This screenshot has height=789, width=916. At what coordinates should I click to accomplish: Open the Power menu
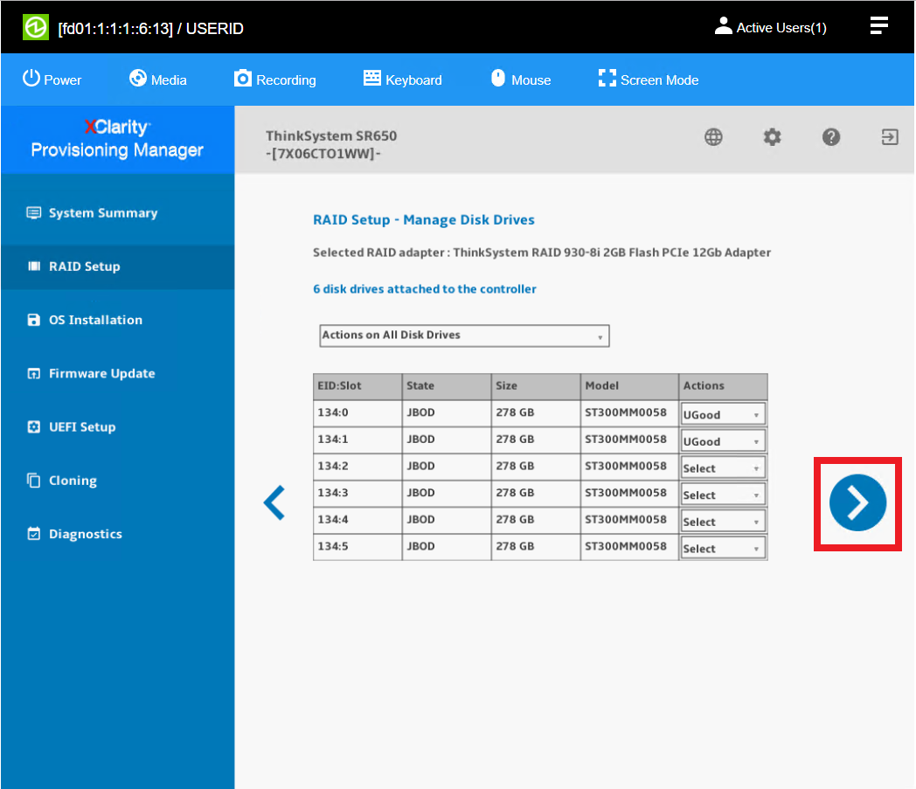click(52, 80)
